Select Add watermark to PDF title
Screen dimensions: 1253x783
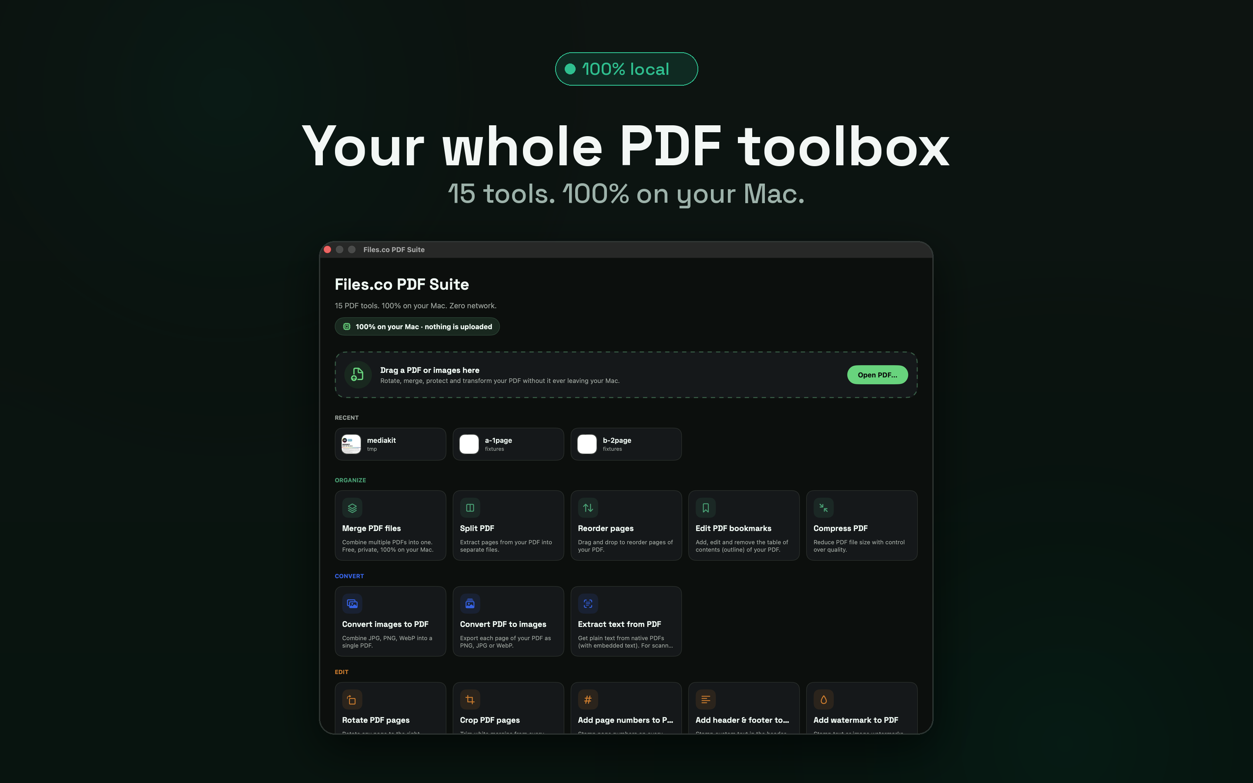click(856, 720)
